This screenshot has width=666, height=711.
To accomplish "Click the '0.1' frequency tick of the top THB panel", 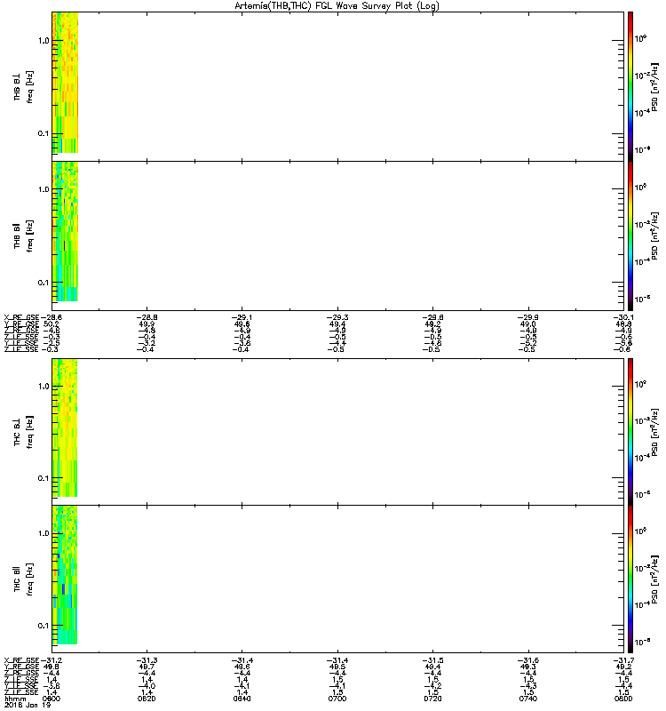I will coord(44,133).
